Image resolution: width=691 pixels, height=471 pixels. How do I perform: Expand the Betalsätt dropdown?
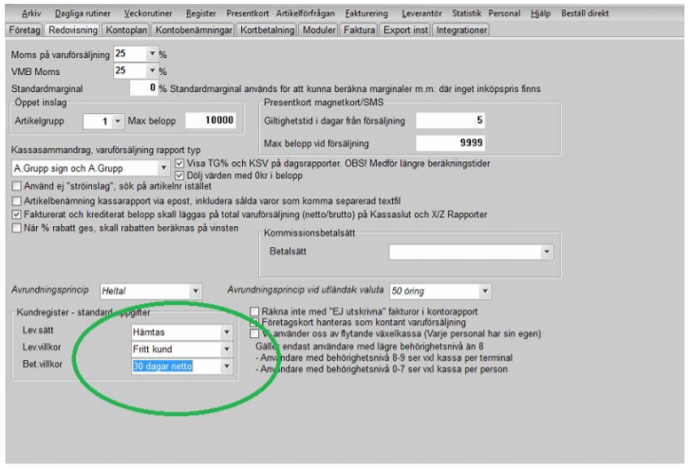[x=547, y=252]
